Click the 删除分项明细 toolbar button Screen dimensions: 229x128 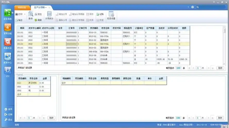pos(77,20)
